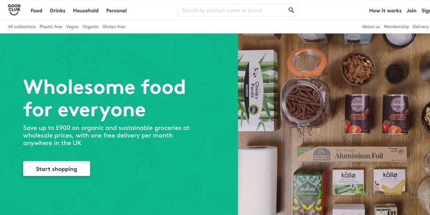Open the How it works page
This screenshot has width=430, height=215.
(385, 11)
